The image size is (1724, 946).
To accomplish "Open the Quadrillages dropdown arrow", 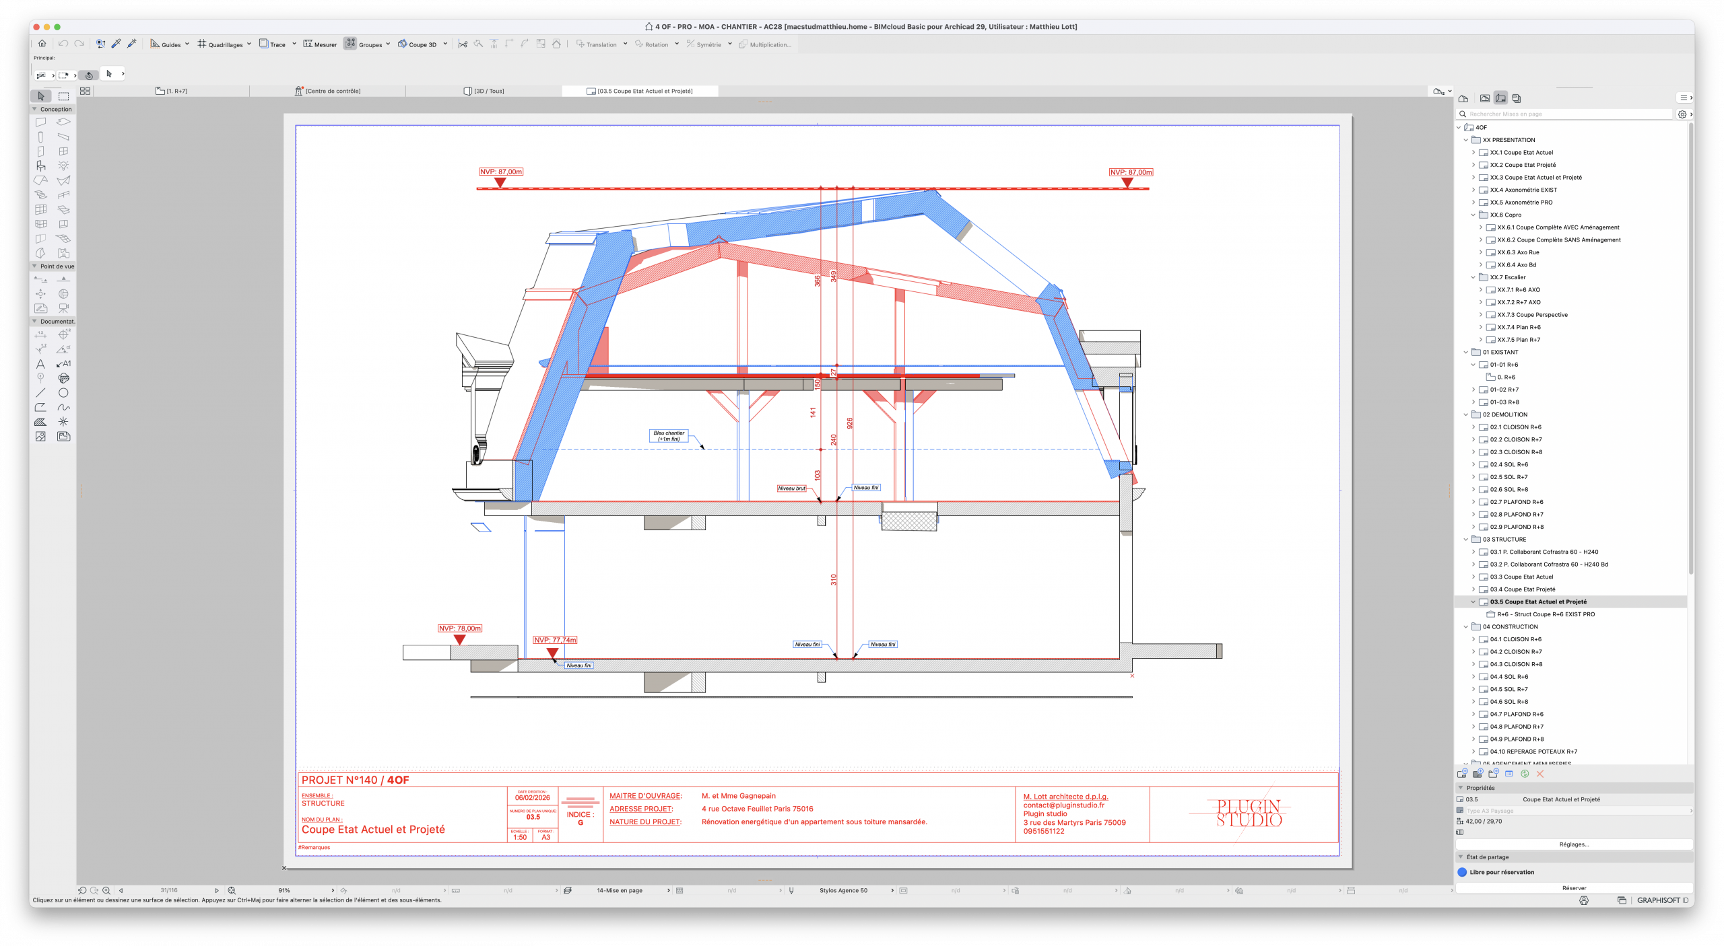I will pos(249,44).
